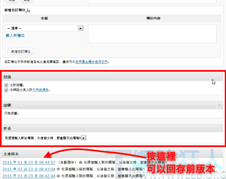Open the 在佈景主題中使用它們 link
This screenshot has width=226, height=179.
[92, 62]
